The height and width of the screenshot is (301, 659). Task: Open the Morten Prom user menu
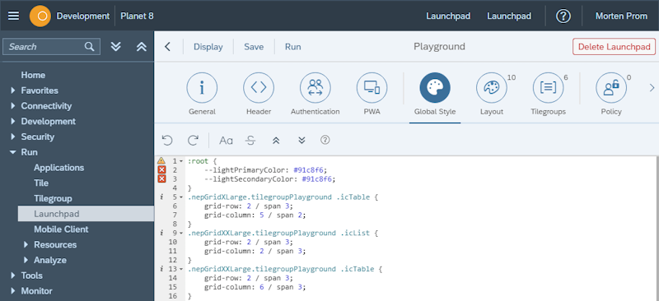pos(621,16)
